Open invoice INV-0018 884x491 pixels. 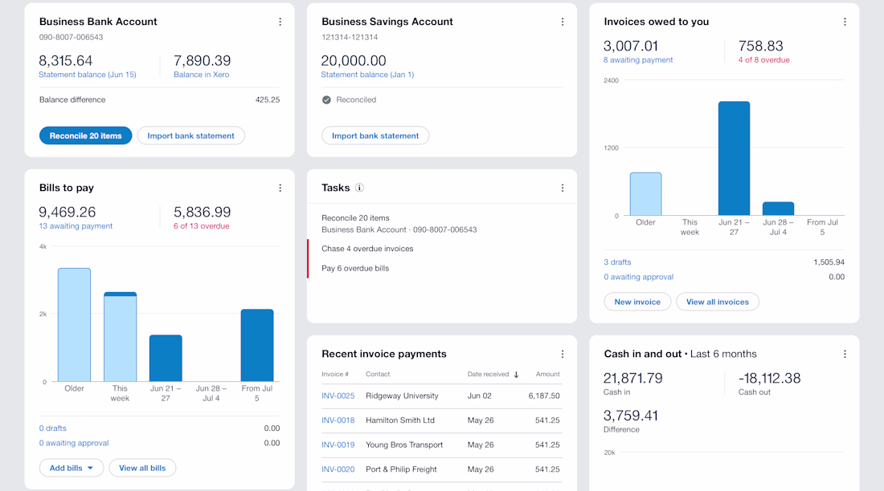click(x=338, y=420)
